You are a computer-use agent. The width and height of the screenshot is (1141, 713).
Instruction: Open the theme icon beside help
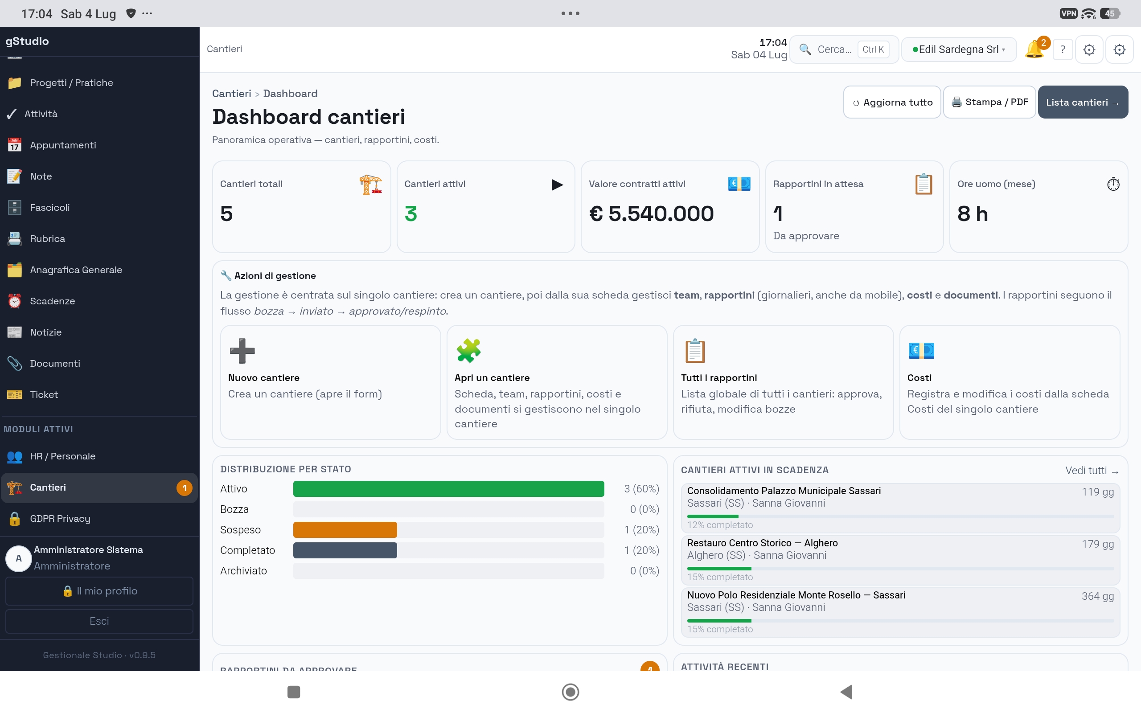tap(1089, 49)
